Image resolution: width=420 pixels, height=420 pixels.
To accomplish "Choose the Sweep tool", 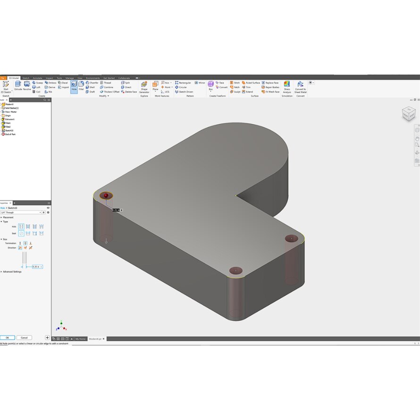I will point(37,83).
